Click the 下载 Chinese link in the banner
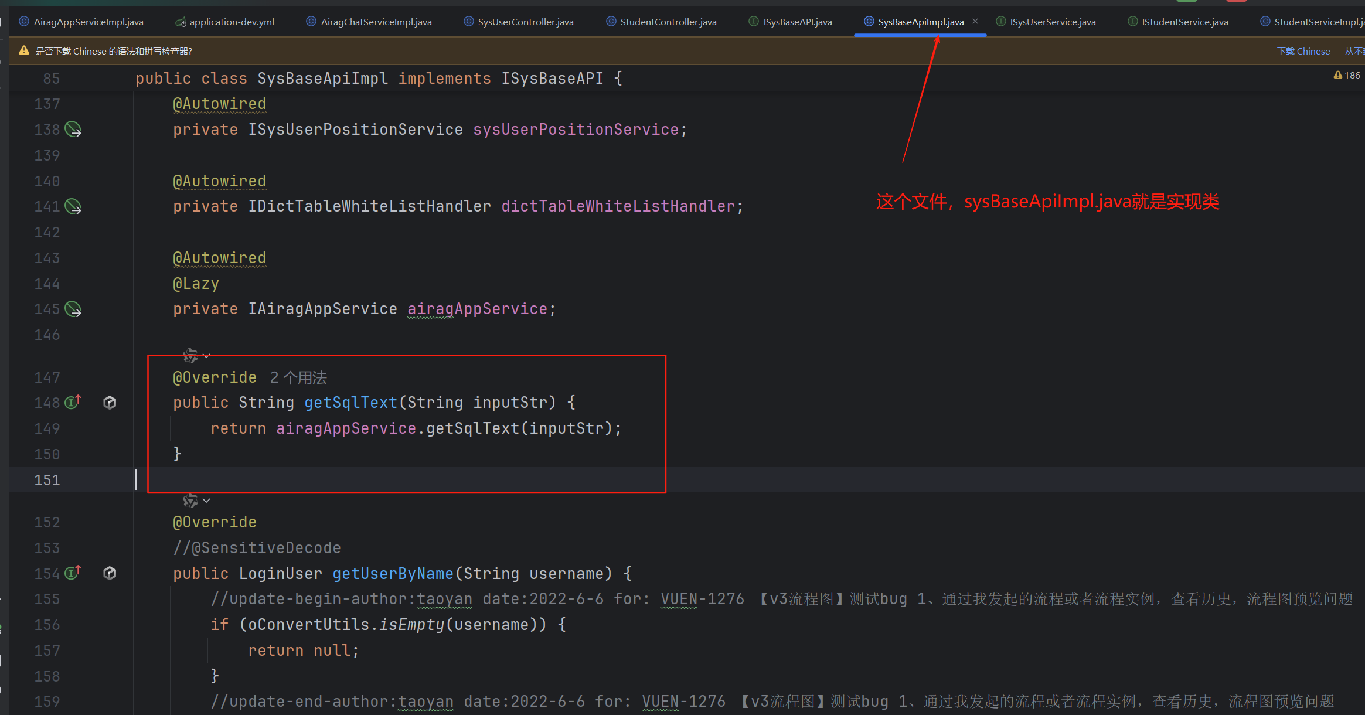Image resolution: width=1365 pixels, height=715 pixels. [1303, 51]
